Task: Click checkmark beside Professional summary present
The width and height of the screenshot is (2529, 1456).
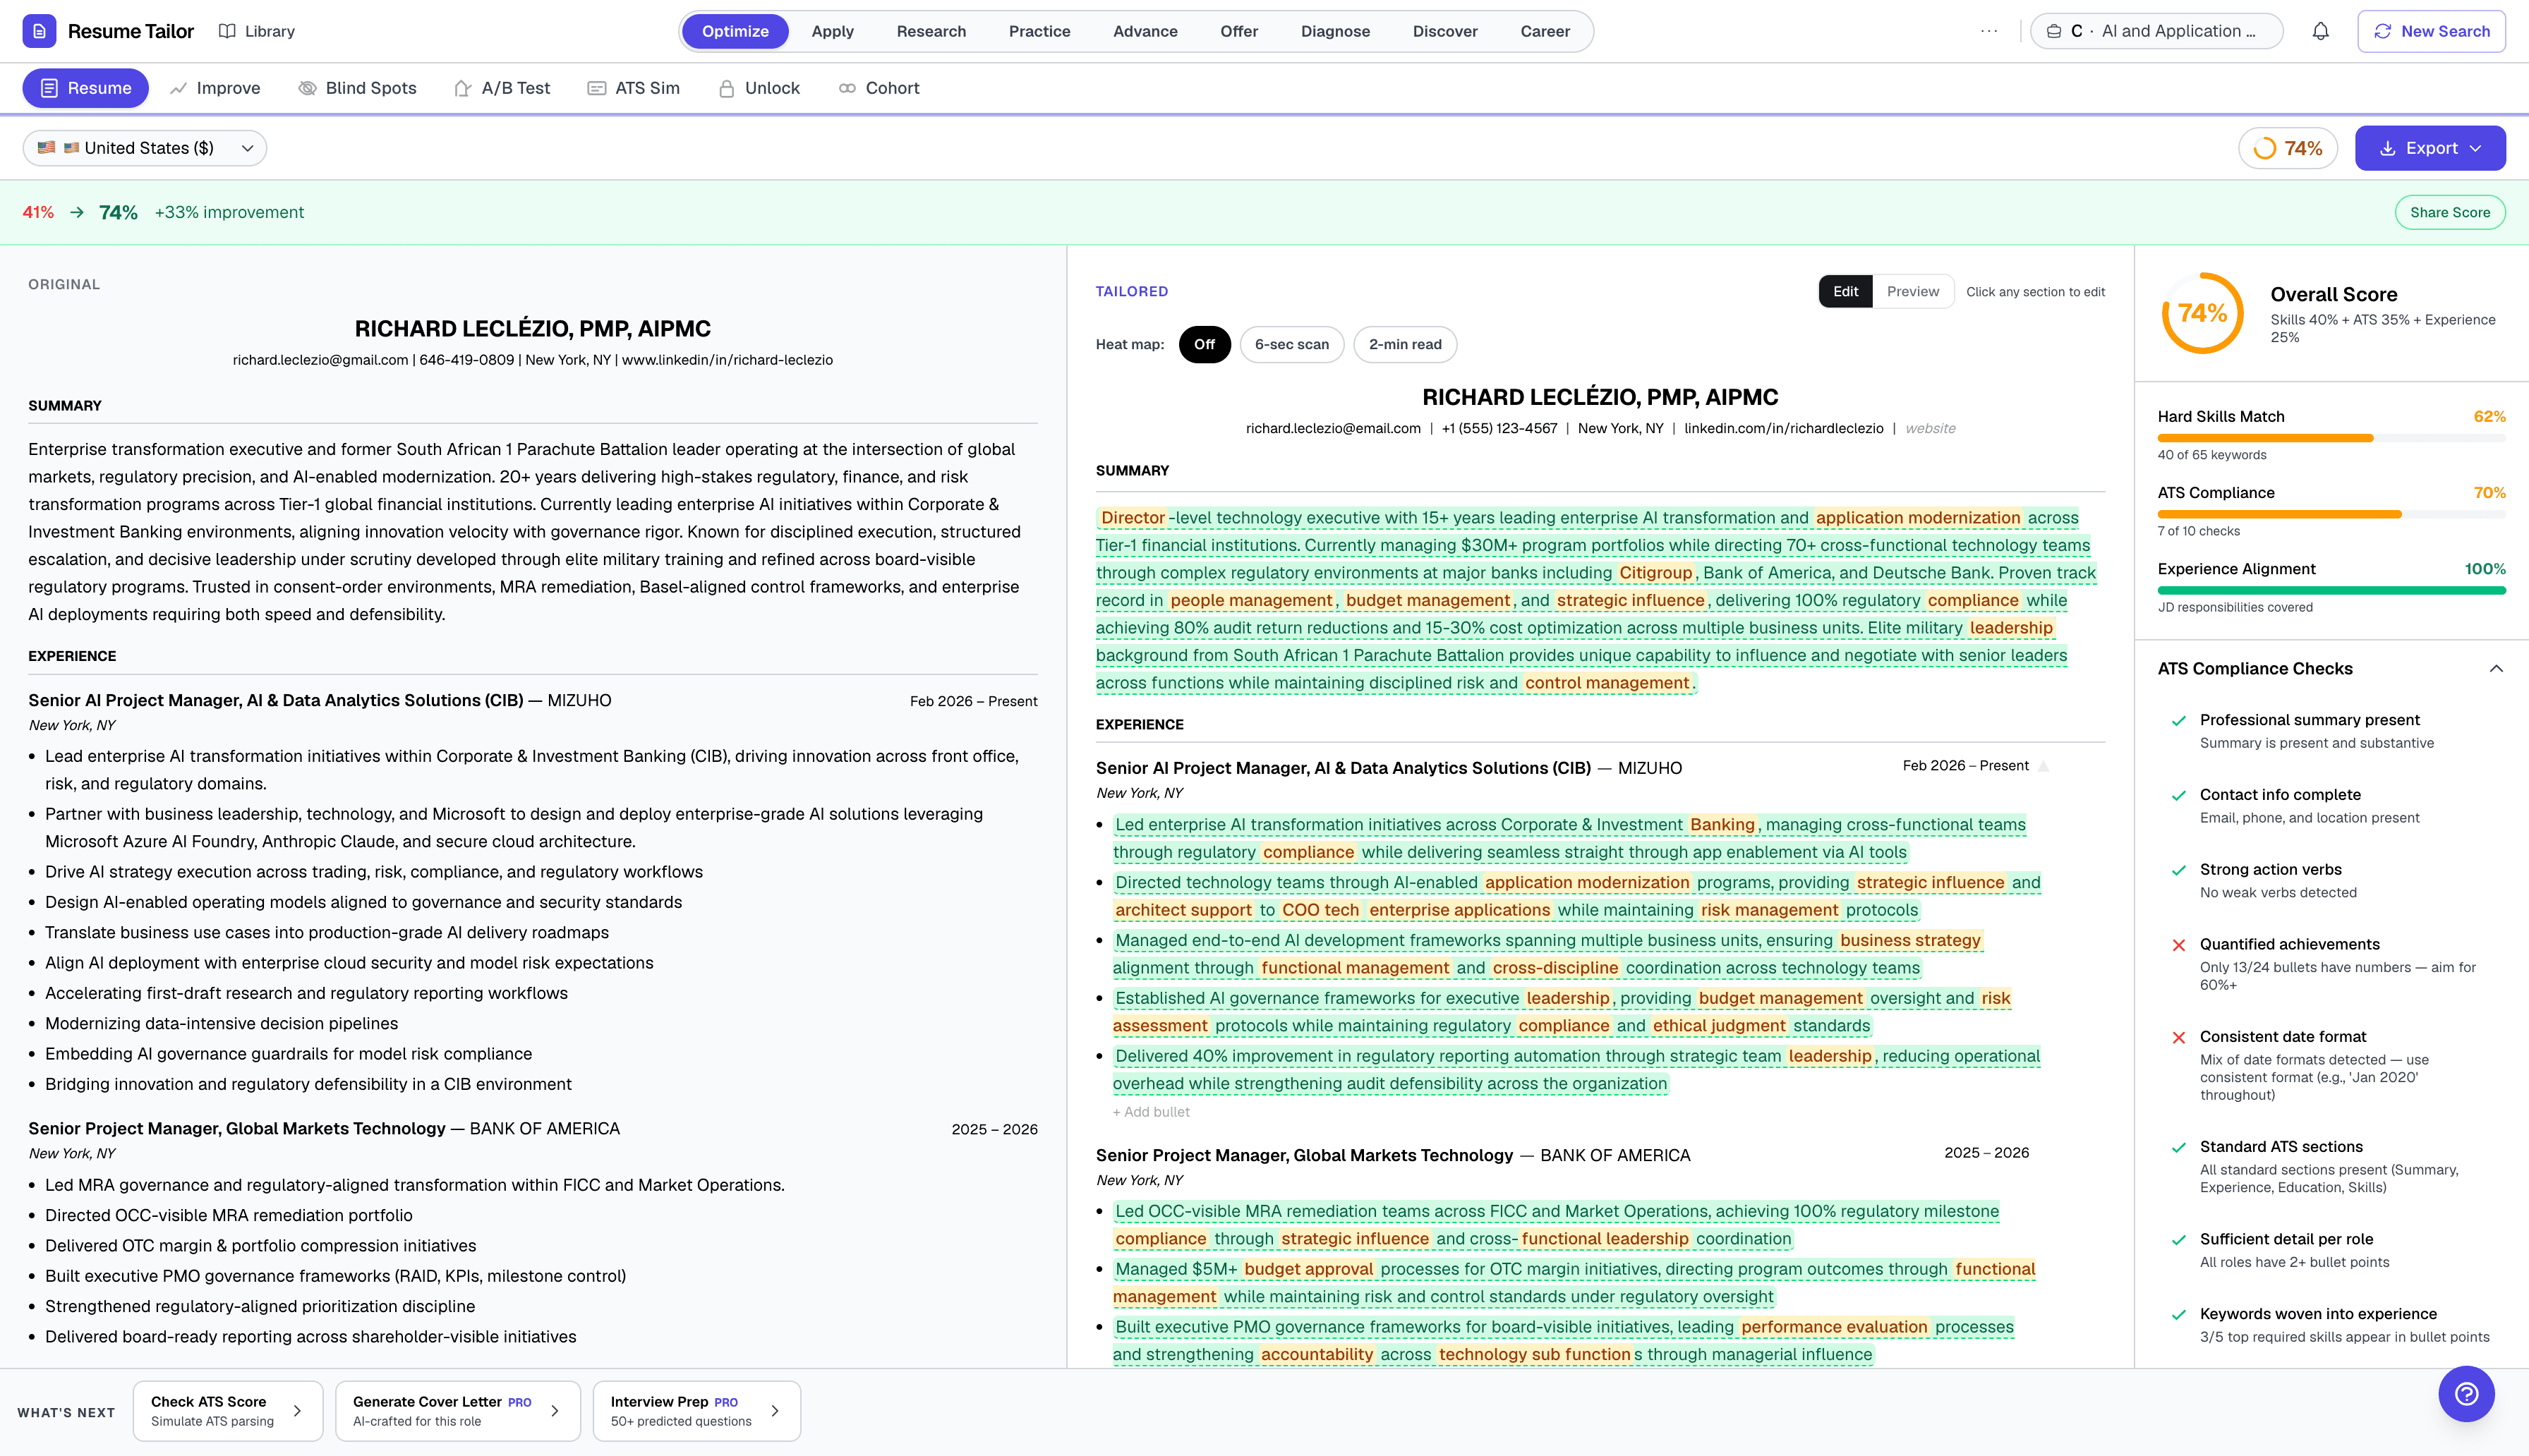Action: pyautogui.click(x=2178, y=720)
